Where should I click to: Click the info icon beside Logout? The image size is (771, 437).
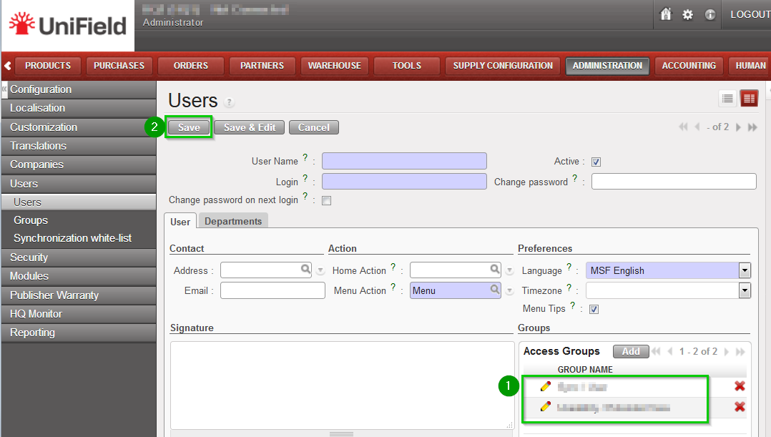tap(710, 14)
